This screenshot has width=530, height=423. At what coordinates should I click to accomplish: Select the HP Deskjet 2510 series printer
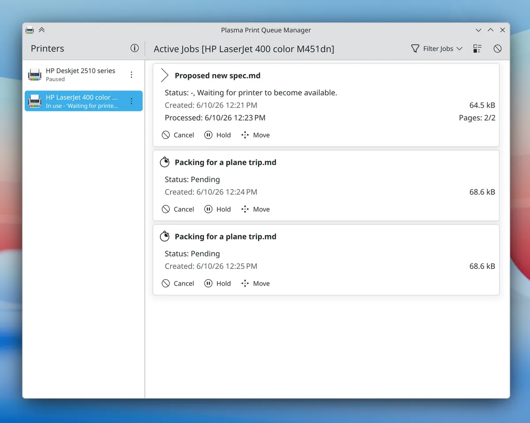coord(83,75)
